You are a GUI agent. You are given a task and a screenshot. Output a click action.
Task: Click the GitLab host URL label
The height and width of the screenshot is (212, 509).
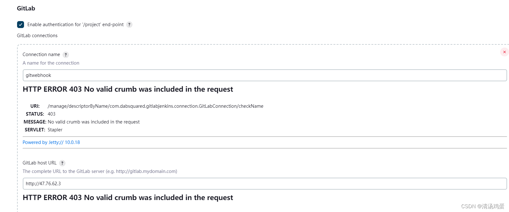[40, 163]
